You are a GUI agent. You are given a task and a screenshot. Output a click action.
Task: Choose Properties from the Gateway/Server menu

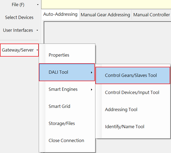[x=59, y=55]
